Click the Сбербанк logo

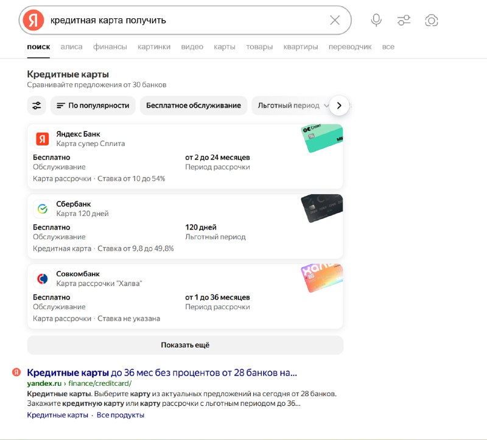click(x=42, y=209)
